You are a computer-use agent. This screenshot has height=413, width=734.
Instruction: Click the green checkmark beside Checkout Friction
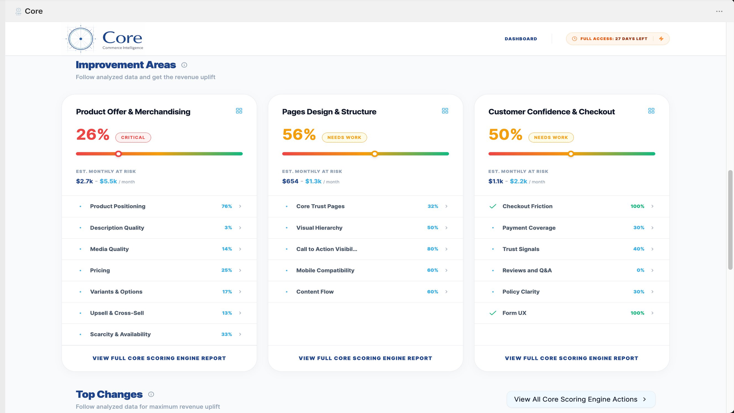click(x=493, y=206)
